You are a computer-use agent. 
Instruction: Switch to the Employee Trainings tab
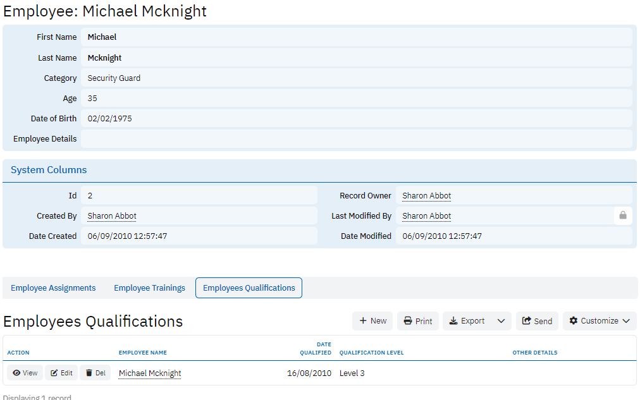pyautogui.click(x=149, y=288)
